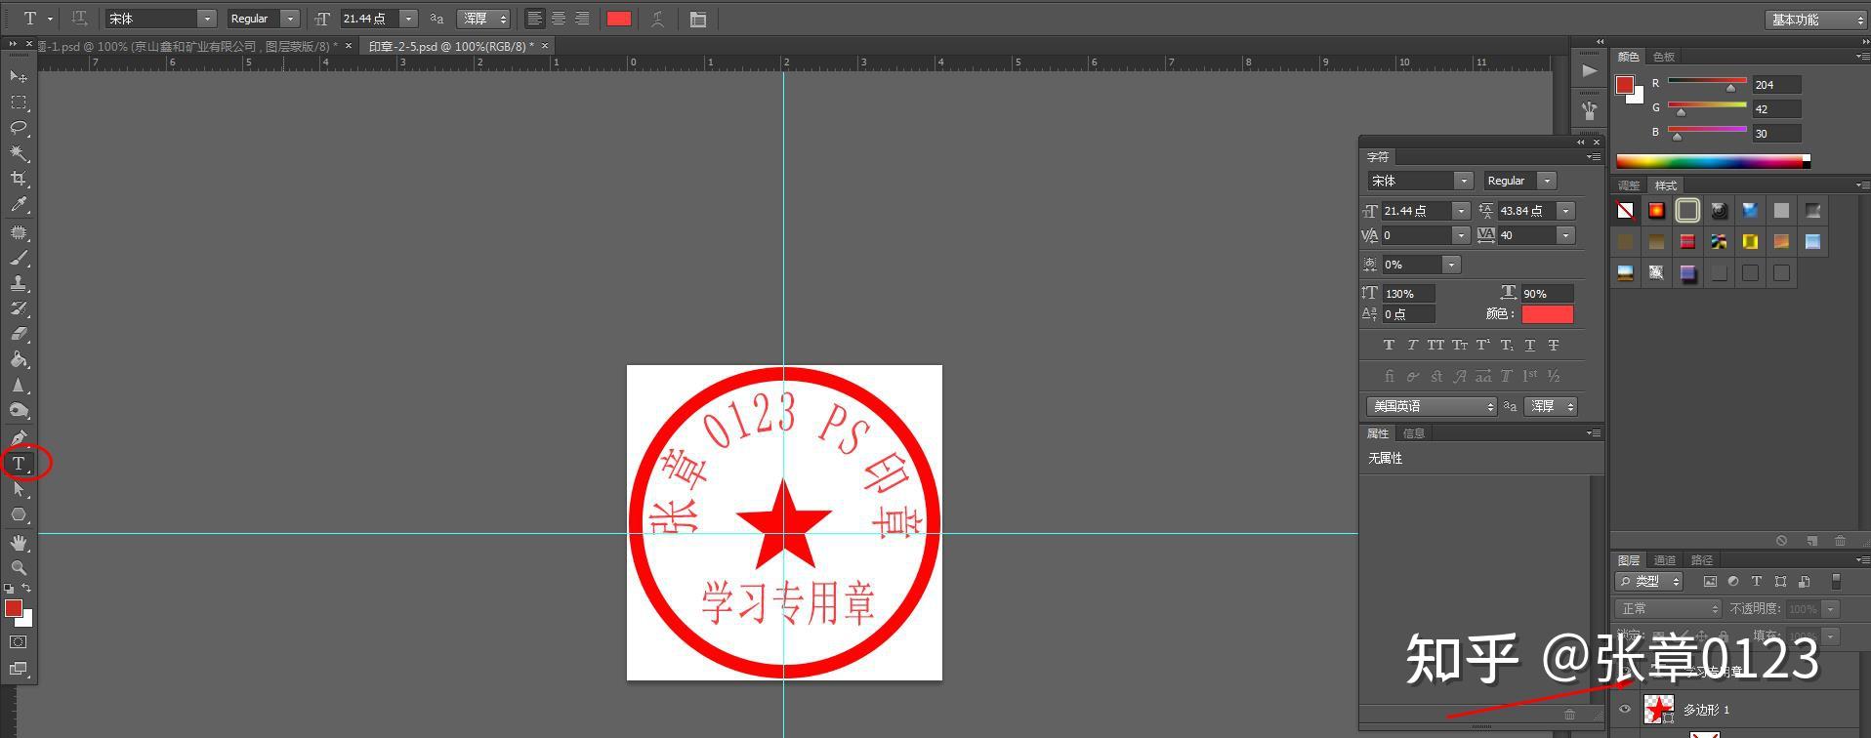
Task: Toggle Faux Bold in the Character panel
Action: point(1389,346)
